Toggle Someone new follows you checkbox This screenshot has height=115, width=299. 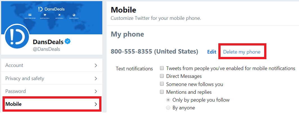pos(162,84)
